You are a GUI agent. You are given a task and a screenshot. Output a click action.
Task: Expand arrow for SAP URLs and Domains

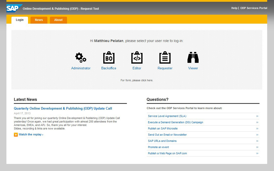click(x=257, y=141)
